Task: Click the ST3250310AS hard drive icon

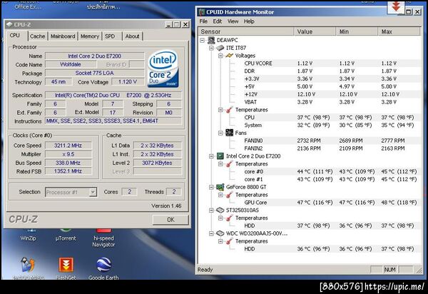Action: point(220,211)
